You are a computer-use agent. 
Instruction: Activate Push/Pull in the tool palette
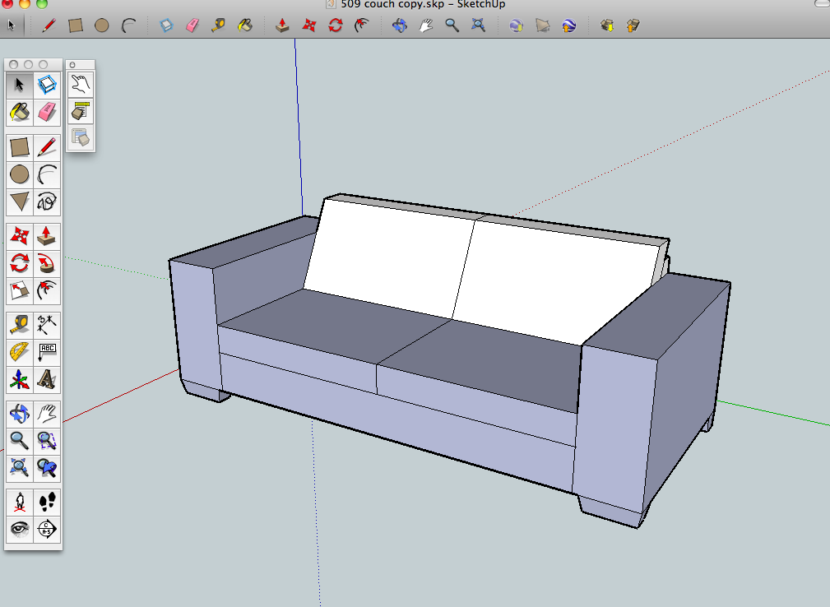47,236
